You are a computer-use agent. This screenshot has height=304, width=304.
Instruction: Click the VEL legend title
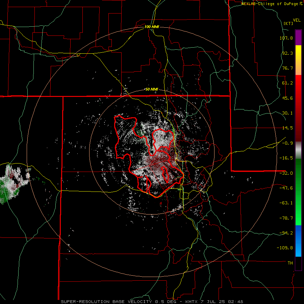[297, 20]
